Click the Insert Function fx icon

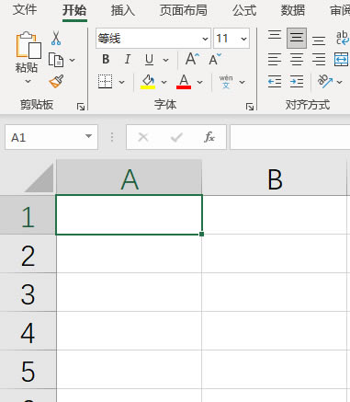(x=209, y=137)
